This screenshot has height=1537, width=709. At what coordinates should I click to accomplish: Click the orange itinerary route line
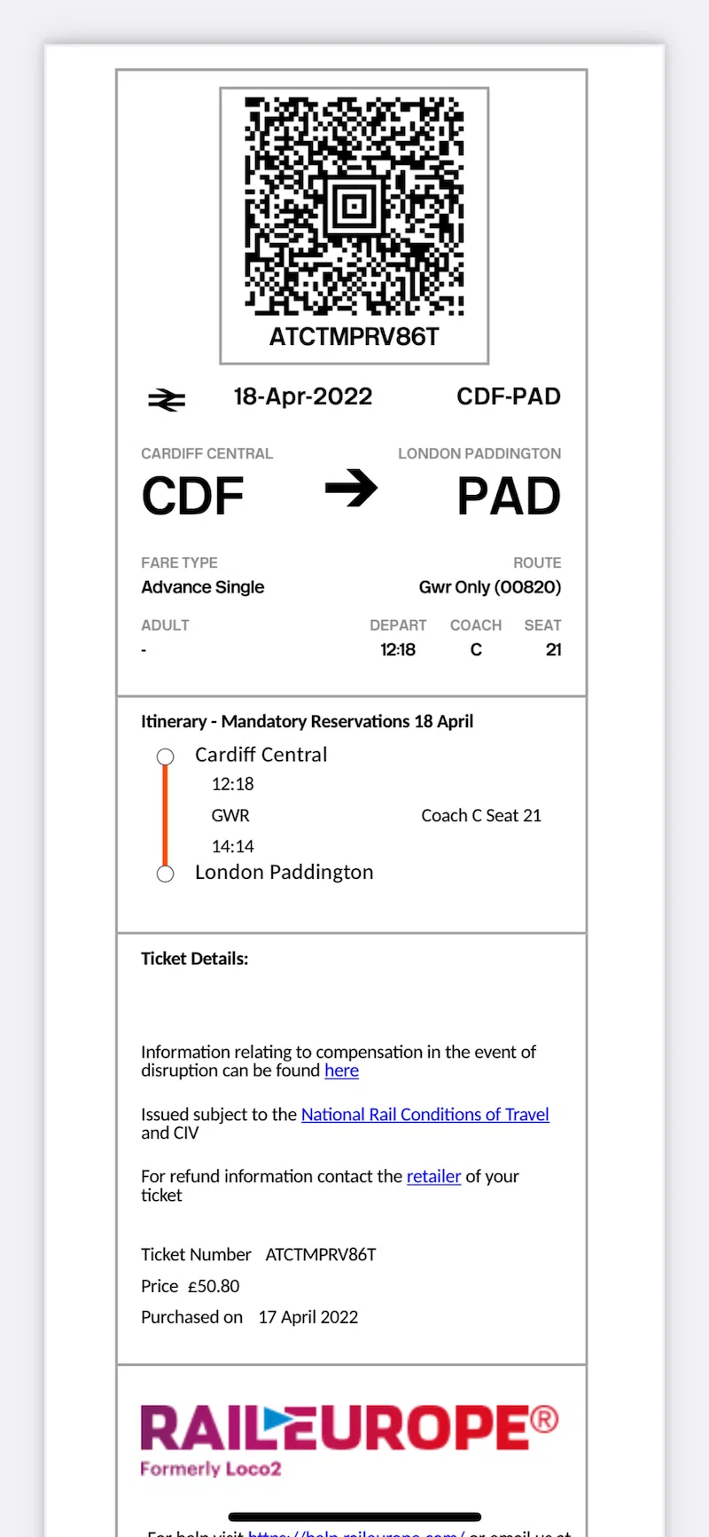coord(165,815)
